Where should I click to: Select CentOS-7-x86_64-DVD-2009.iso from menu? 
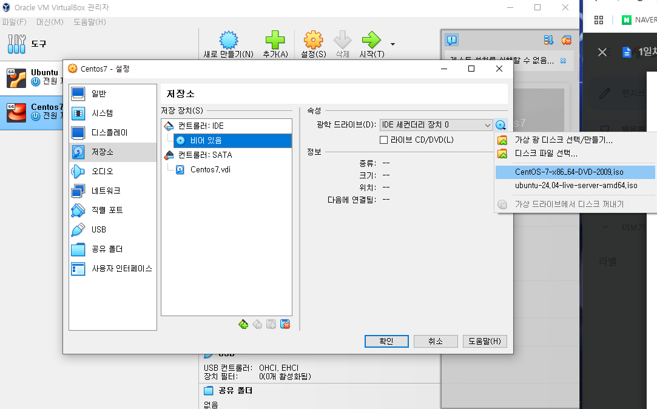(x=575, y=172)
